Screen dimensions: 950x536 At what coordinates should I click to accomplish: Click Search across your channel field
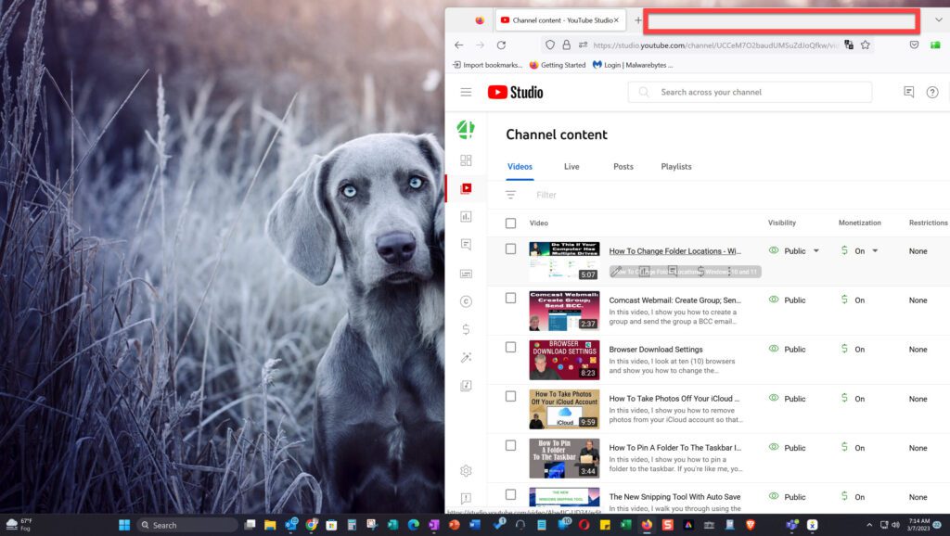[x=750, y=92]
